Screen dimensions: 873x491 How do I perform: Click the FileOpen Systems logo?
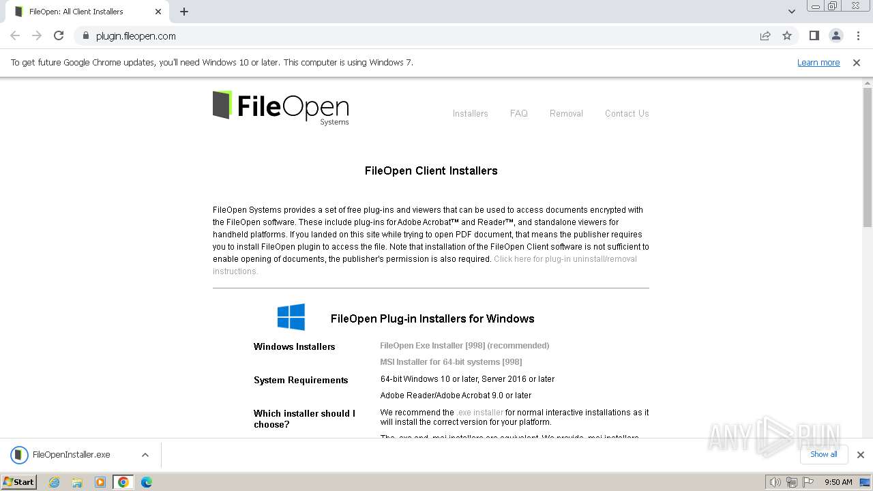[281, 108]
